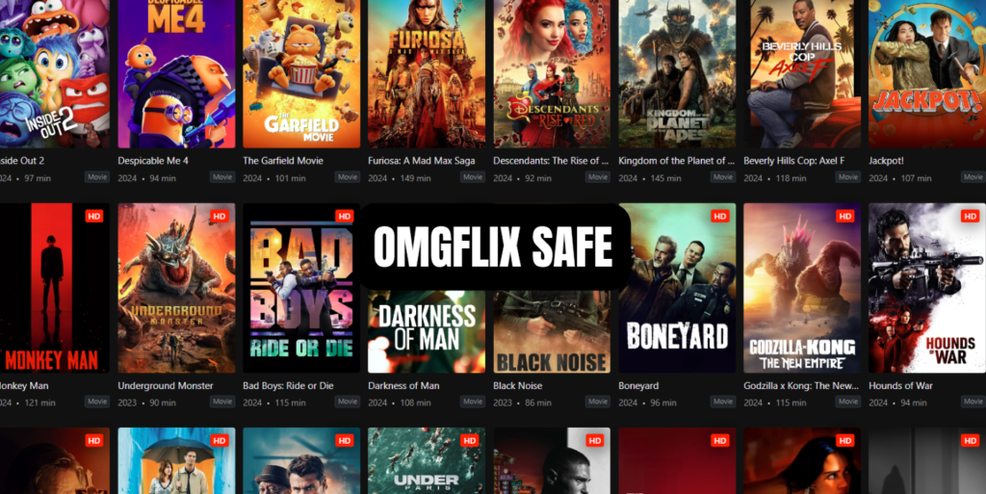The width and height of the screenshot is (986, 494).
Task: Click 'Beverly Hills Cop: Axel F' title
Action: [x=793, y=161]
